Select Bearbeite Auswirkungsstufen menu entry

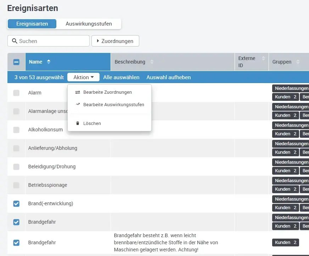pos(113,105)
